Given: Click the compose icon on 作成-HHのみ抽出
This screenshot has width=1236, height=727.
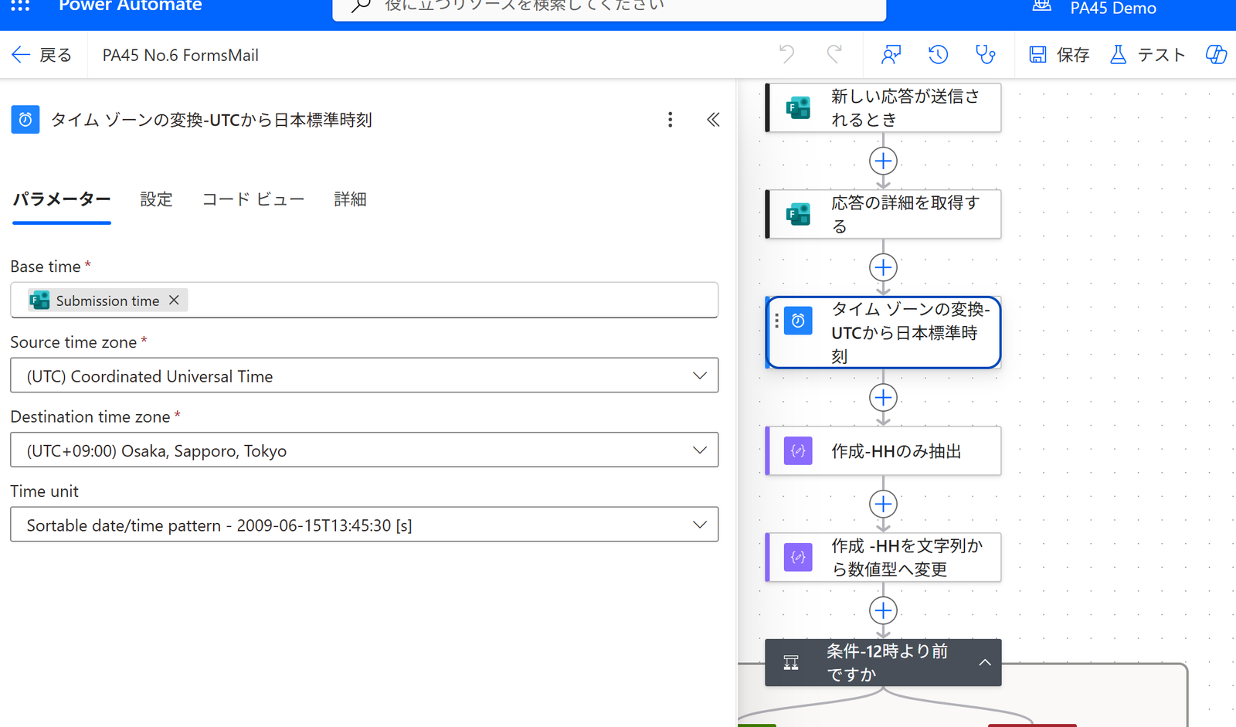Looking at the screenshot, I should pyautogui.click(x=798, y=450).
